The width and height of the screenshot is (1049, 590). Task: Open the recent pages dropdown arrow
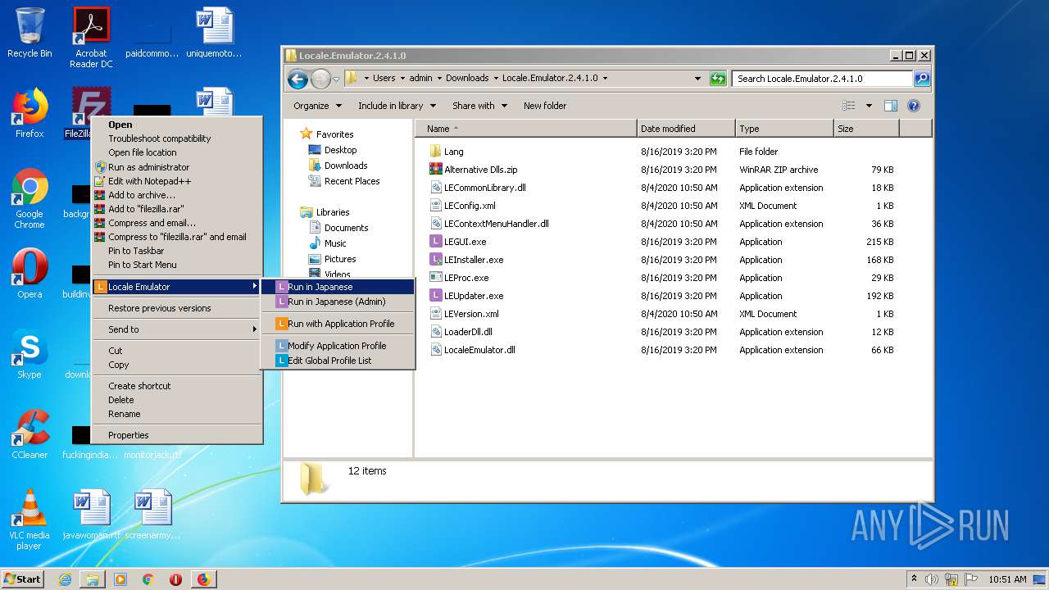tap(337, 79)
